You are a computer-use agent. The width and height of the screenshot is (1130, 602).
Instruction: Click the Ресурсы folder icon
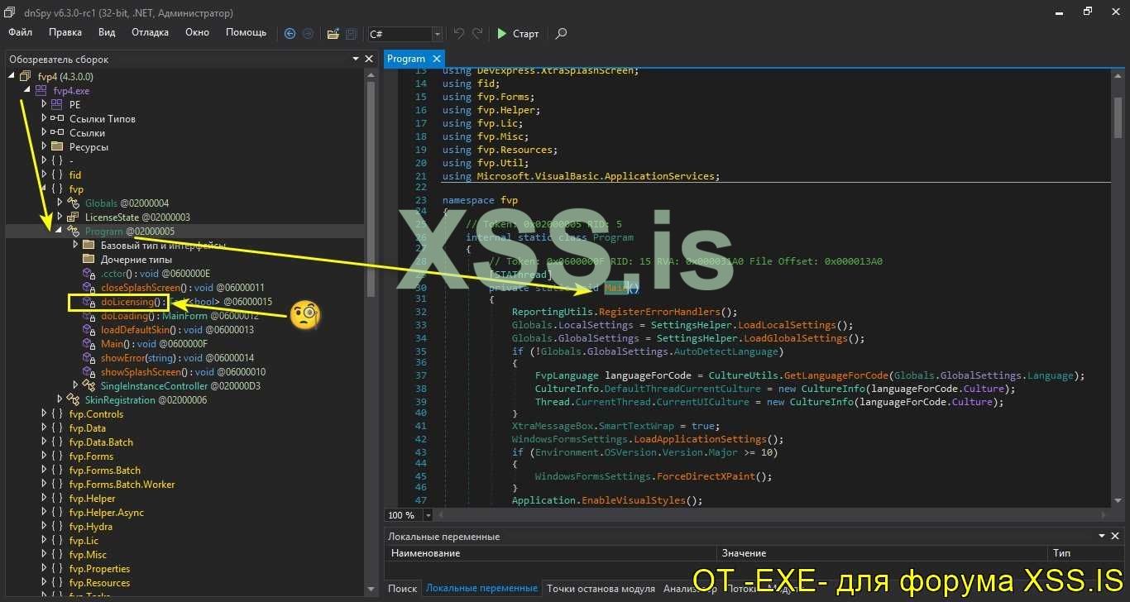(56, 147)
